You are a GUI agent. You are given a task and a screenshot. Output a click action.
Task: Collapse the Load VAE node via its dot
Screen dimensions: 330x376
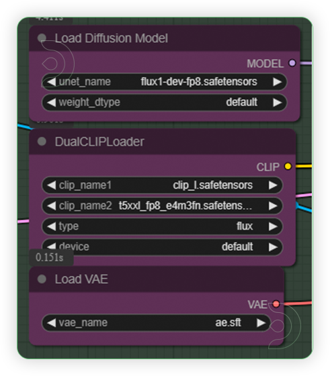pos(42,279)
